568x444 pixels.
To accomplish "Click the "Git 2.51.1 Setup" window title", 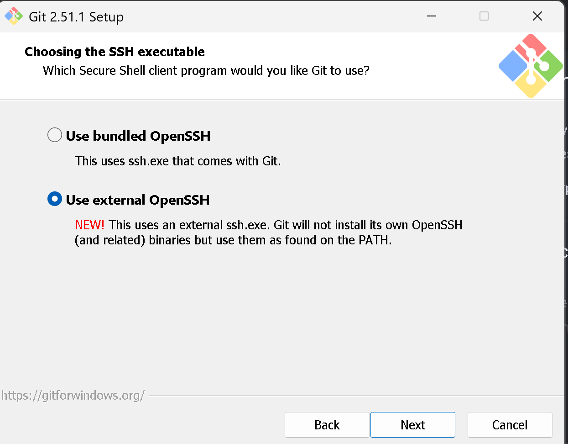I will (76, 17).
